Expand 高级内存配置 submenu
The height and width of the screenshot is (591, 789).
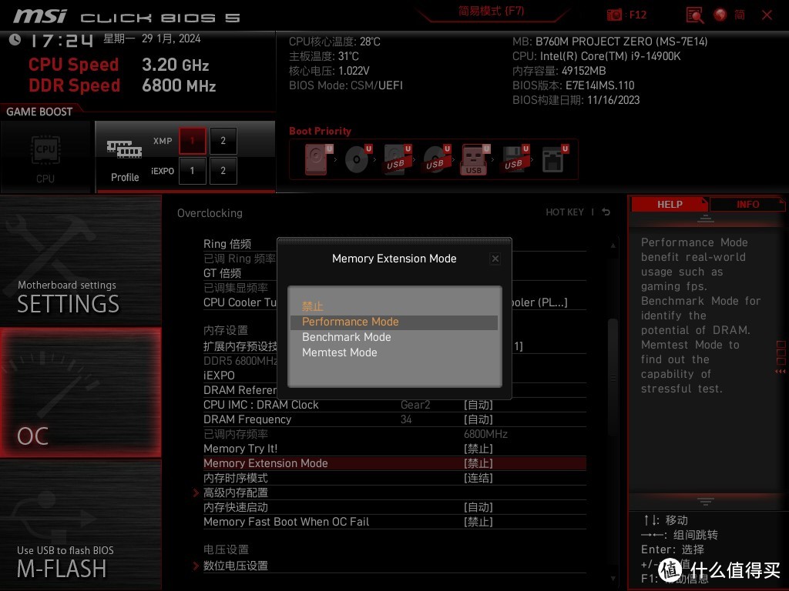(236, 493)
